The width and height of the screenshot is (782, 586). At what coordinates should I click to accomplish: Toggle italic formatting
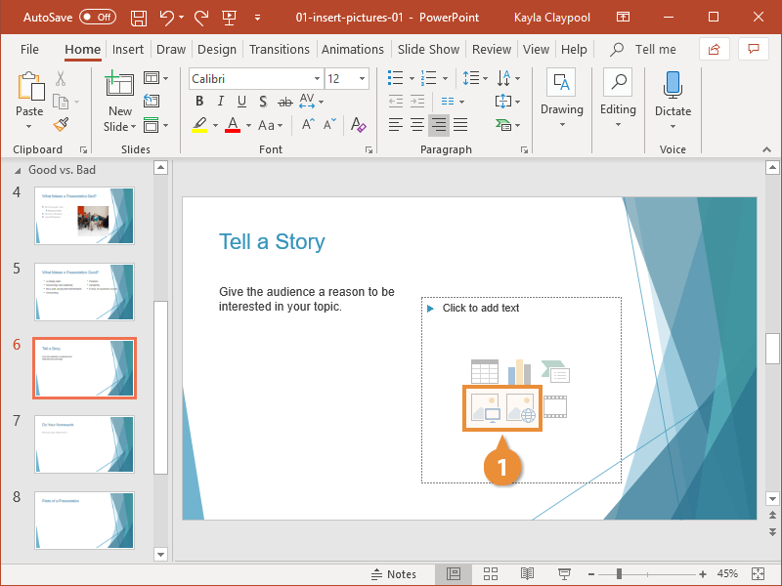click(x=220, y=101)
